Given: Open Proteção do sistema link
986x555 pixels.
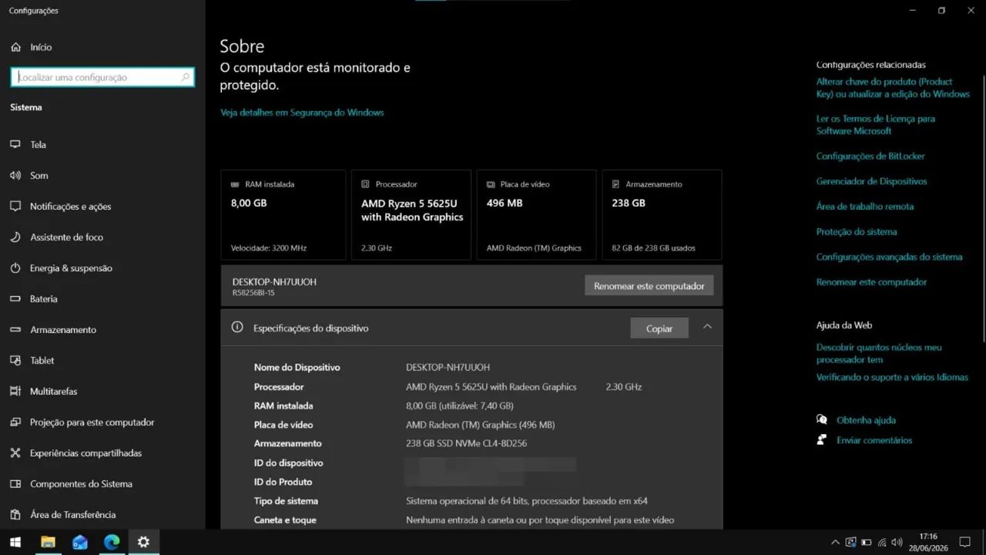Looking at the screenshot, I should [x=857, y=231].
